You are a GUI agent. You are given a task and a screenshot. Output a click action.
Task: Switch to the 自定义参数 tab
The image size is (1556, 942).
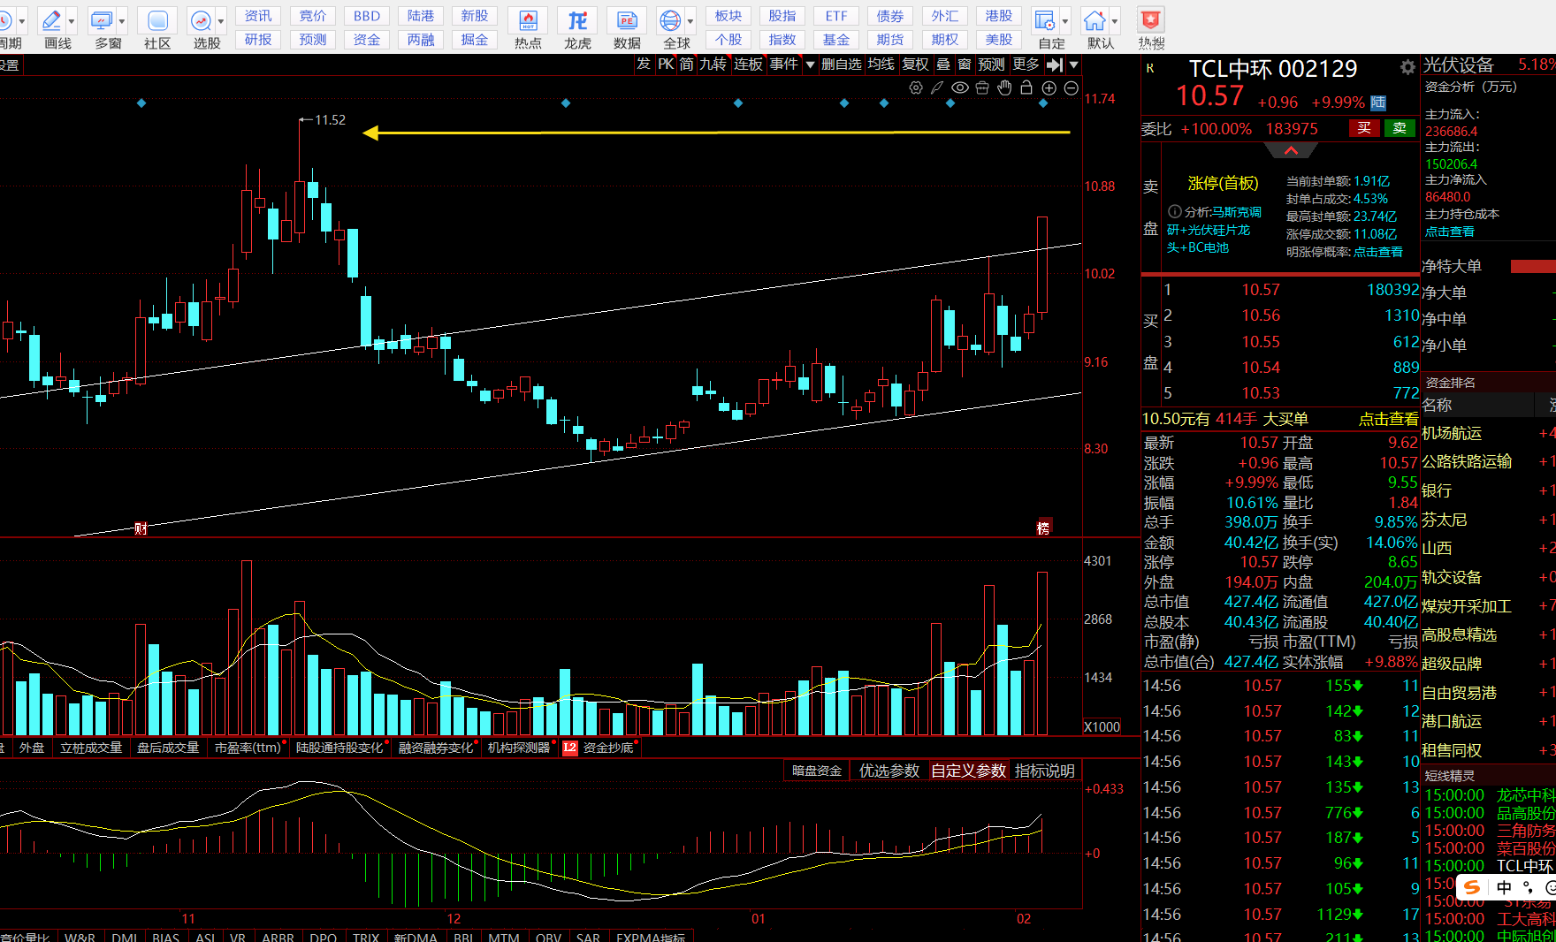[x=968, y=771]
